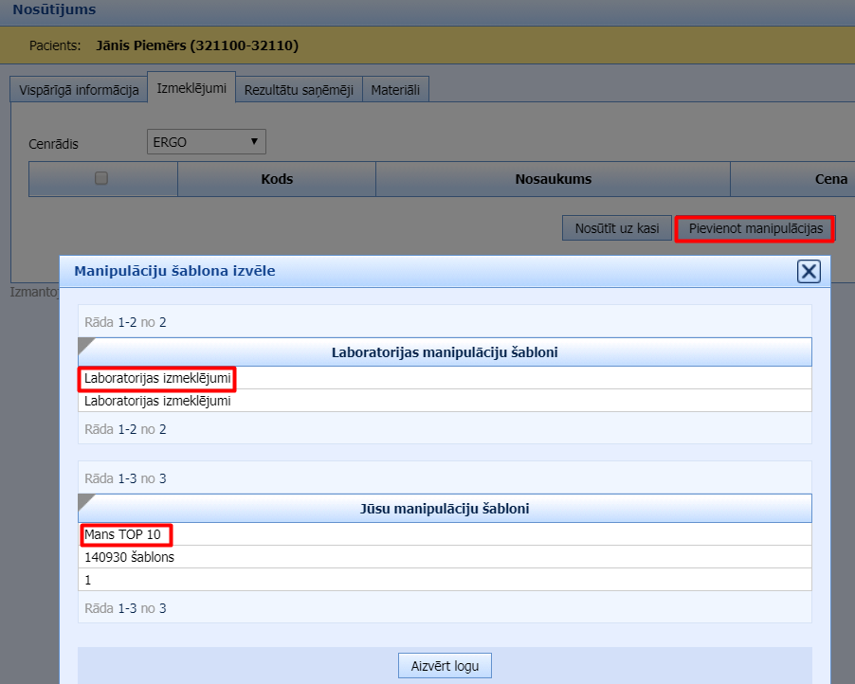Select the template row named 1
Viewport: 855px width, 684px height.
[88, 580]
